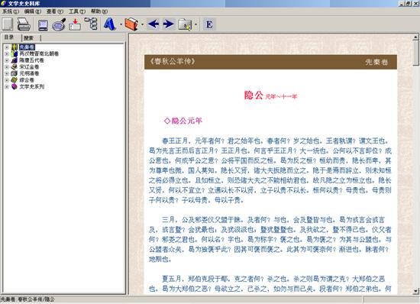Click the orange book icon

point(131,24)
